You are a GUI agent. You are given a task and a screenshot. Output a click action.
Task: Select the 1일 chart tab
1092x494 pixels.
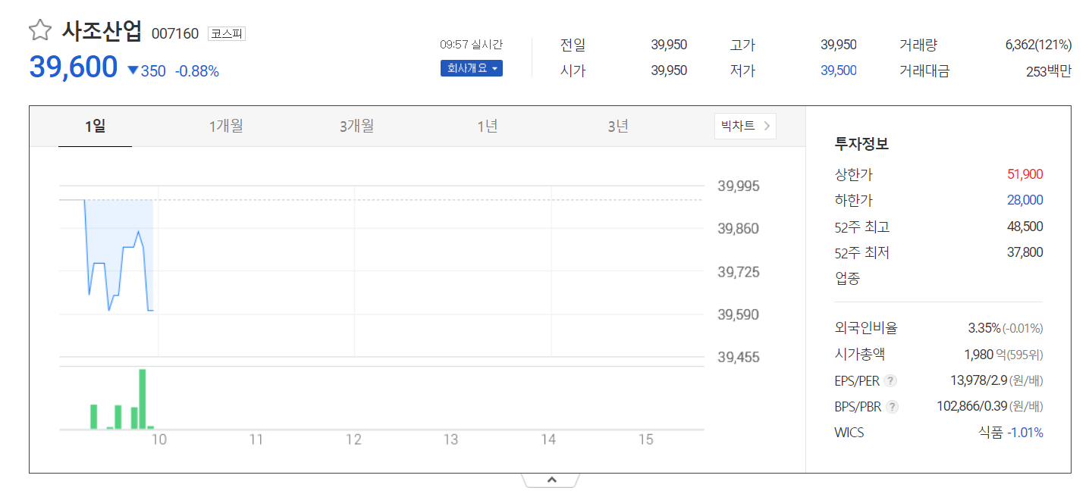click(x=95, y=127)
